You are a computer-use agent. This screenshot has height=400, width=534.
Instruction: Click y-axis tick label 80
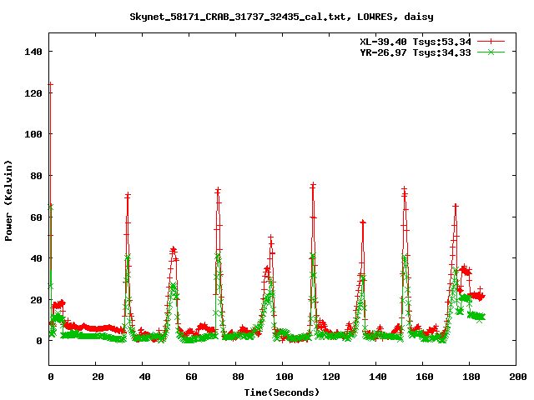[x=37, y=176]
